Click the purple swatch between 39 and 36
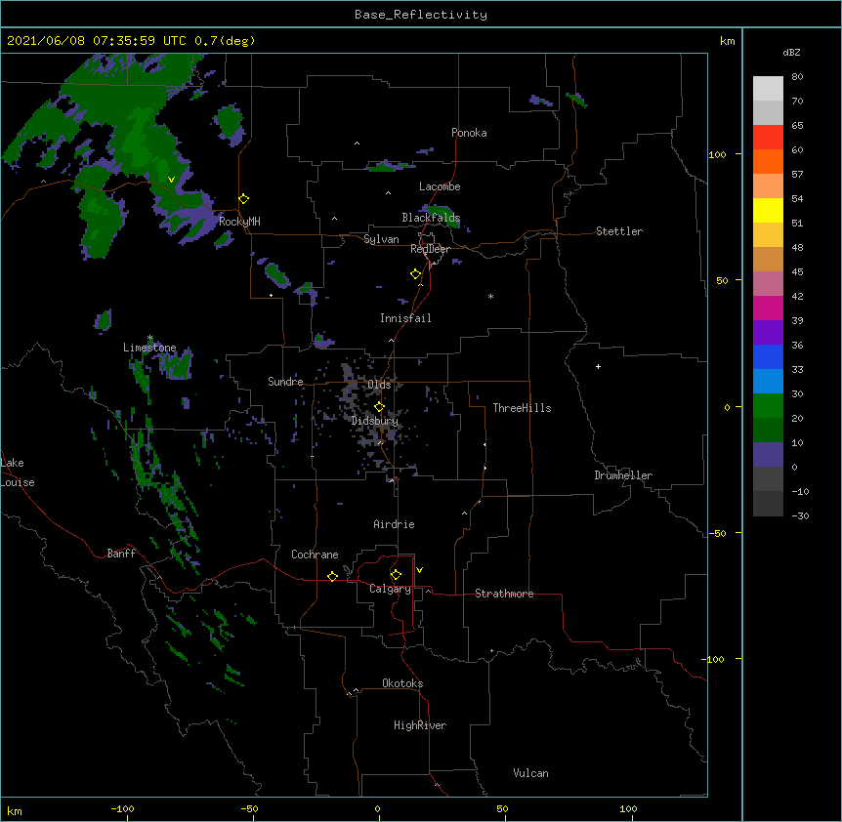The height and width of the screenshot is (822, 842). click(768, 333)
